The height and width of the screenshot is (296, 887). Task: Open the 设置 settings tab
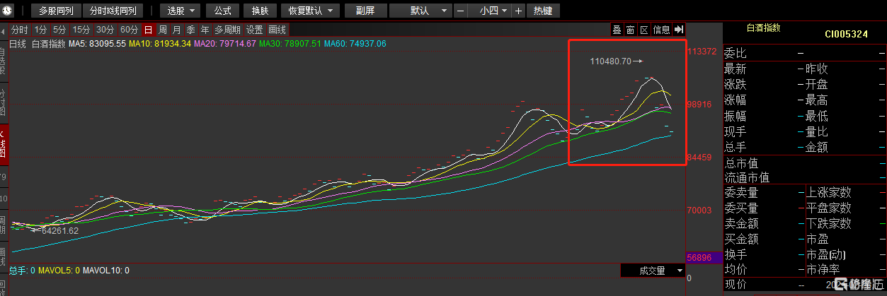tap(255, 30)
